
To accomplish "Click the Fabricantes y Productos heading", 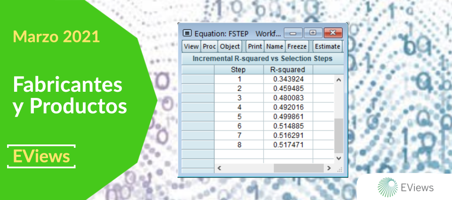I will [x=70, y=96].
